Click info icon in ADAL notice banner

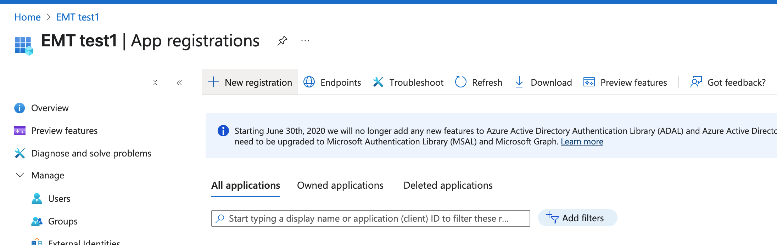pyautogui.click(x=223, y=131)
